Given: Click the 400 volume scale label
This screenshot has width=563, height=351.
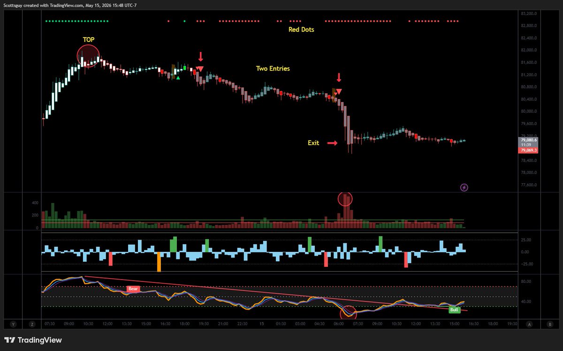Looking at the screenshot, I should click(x=35, y=203).
